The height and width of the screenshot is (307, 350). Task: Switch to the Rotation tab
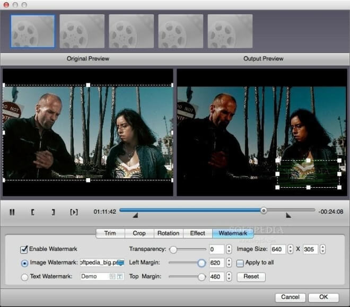(169, 233)
